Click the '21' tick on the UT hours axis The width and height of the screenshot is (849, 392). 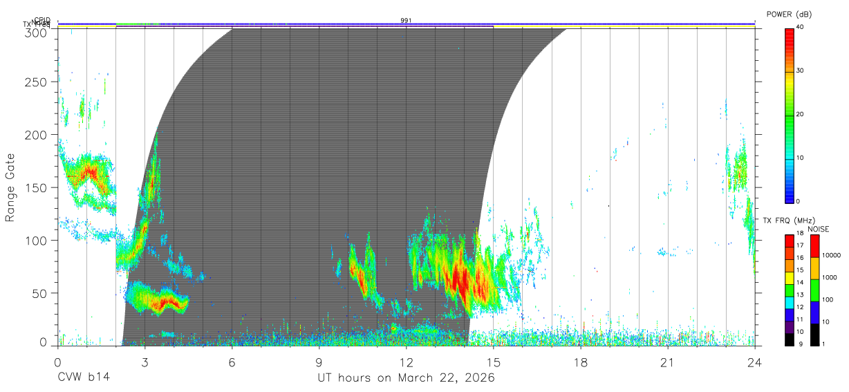(x=667, y=362)
